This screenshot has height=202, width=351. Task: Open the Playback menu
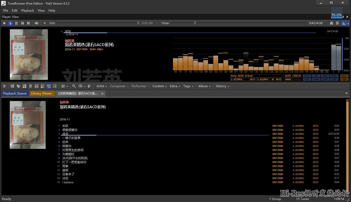27,11
